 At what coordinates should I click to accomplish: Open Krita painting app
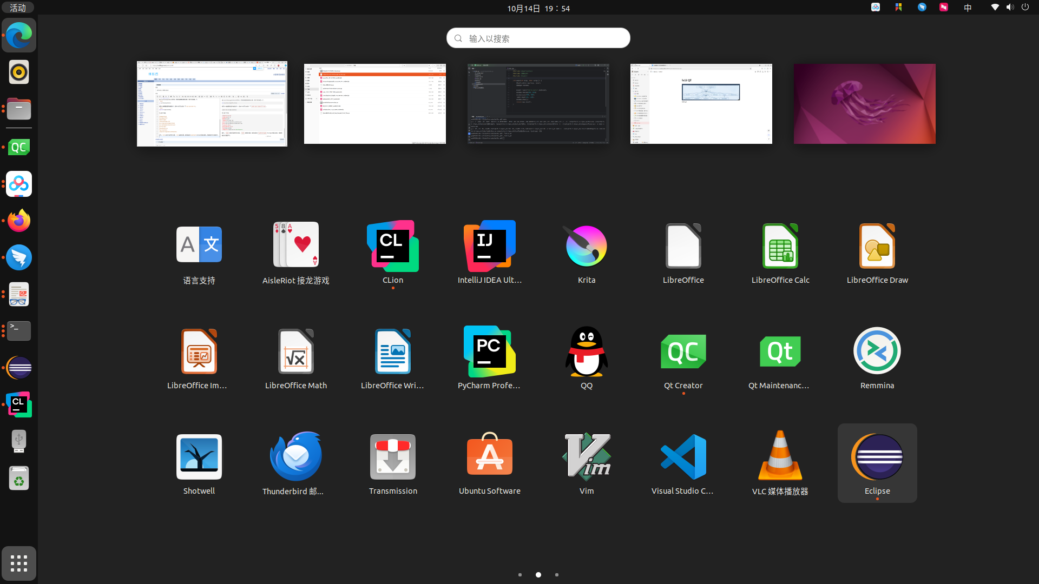tap(587, 252)
